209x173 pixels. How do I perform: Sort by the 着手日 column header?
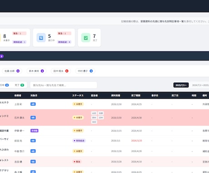click(155, 96)
